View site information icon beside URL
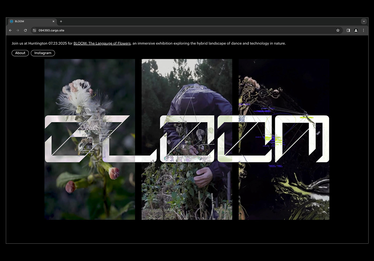The width and height of the screenshot is (374, 261). click(x=34, y=30)
